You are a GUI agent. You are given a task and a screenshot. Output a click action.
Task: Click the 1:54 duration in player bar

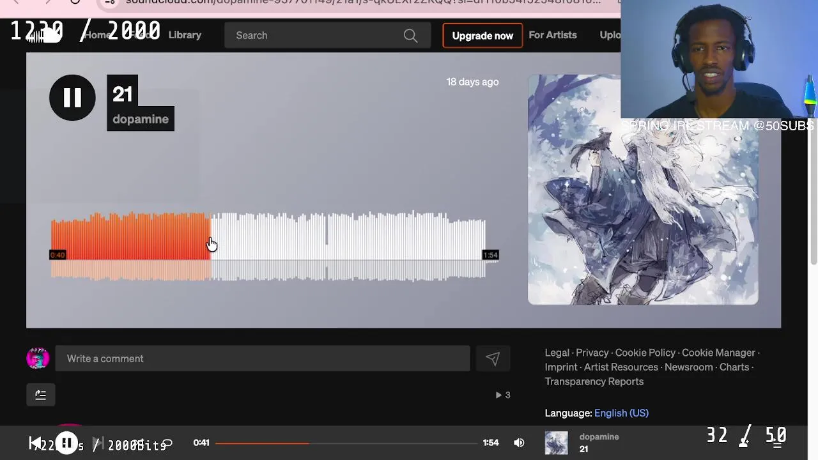491,443
